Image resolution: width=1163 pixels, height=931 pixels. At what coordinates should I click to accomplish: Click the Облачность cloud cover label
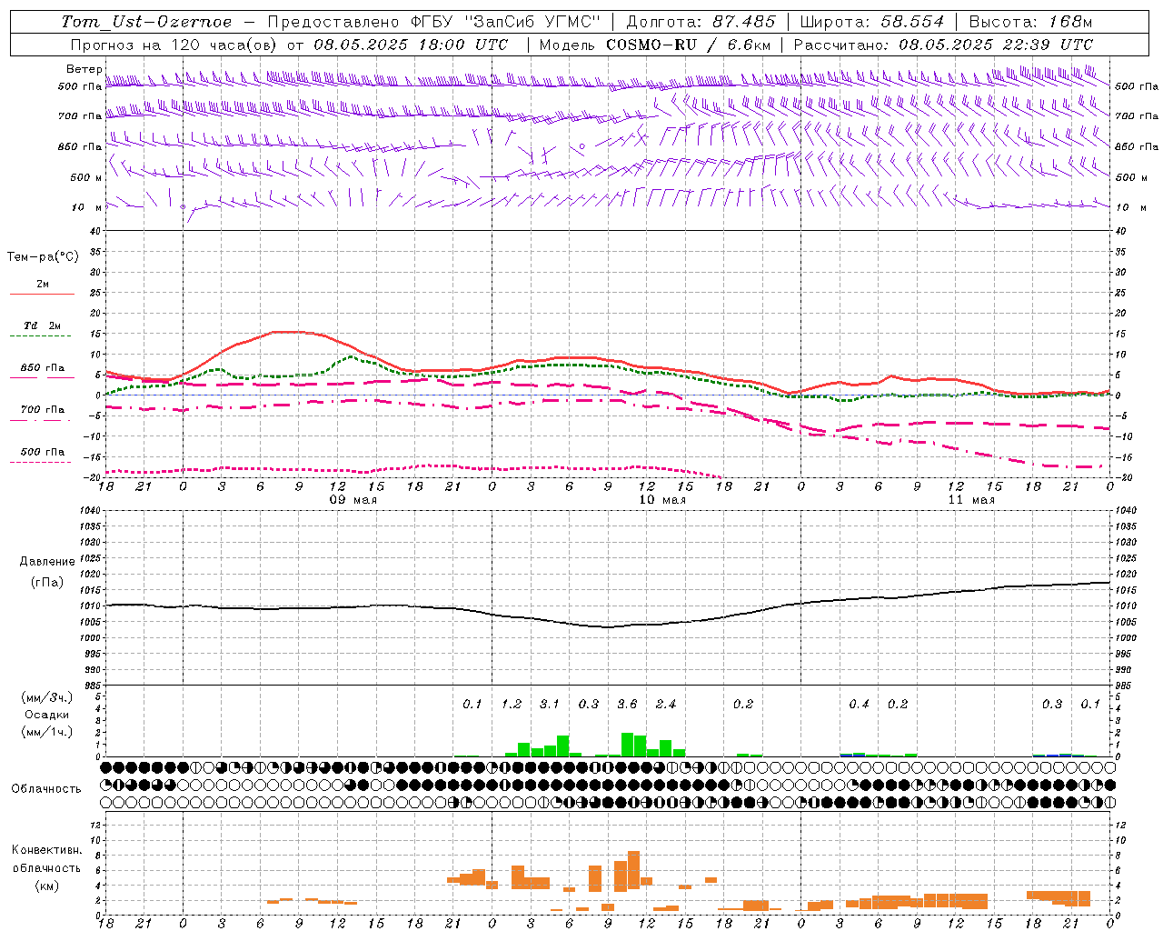tap(46, 789)
